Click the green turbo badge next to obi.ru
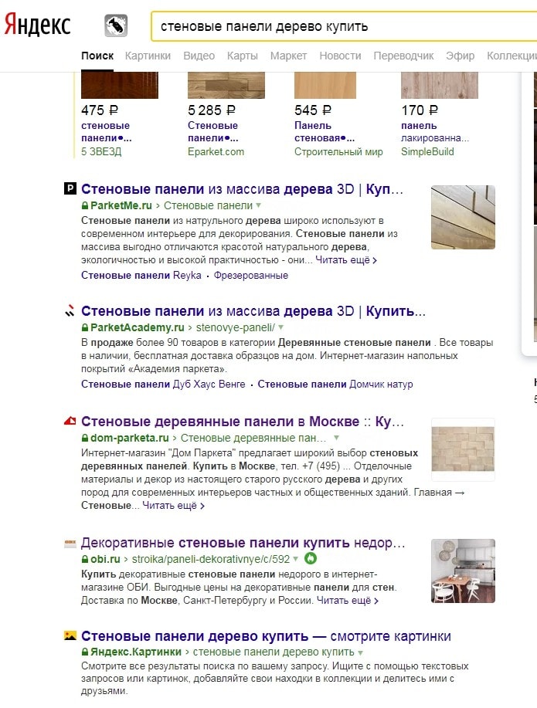Viewport: 537px width, 708px height. [311, 558]
